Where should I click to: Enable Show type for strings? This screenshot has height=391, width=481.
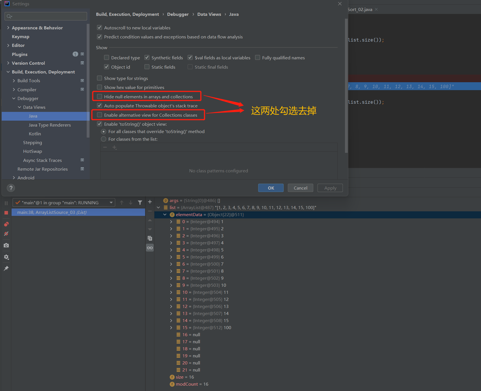pyautogui.click(x=99, y=78)
